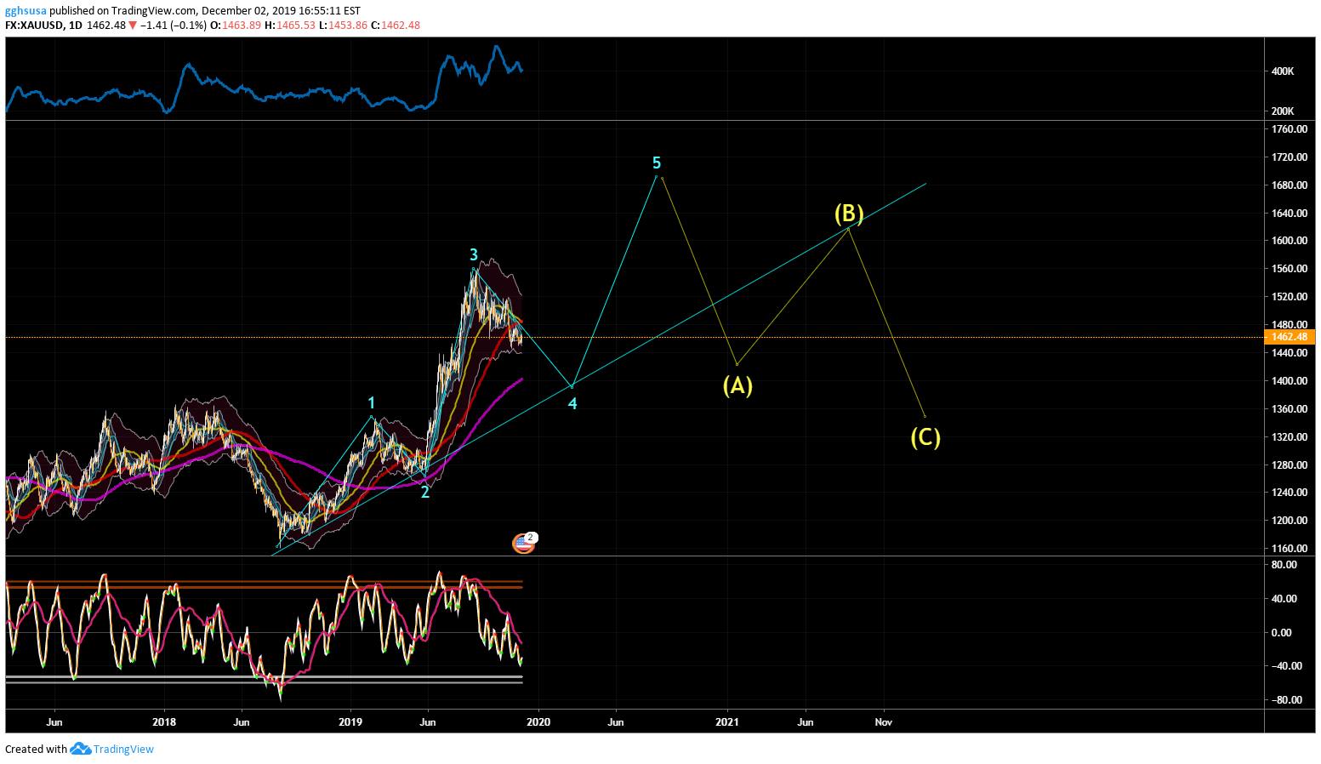Click the 2019 date axis label
The width and height of the screenshot is (1321, 764).
point(350,722)
